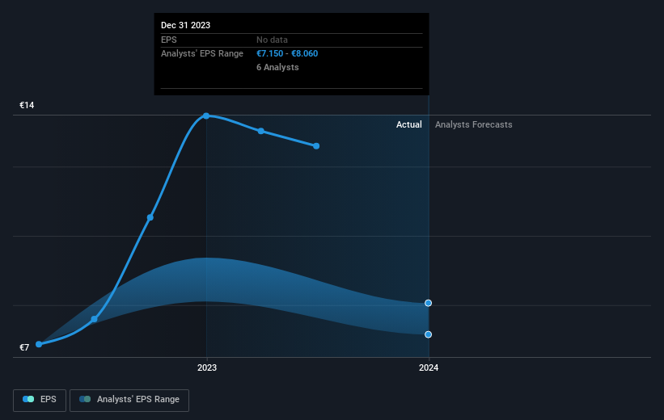Click upper analyst range point at 2024
The width and height of the screenshot is (664, 420).
(428, 303)
